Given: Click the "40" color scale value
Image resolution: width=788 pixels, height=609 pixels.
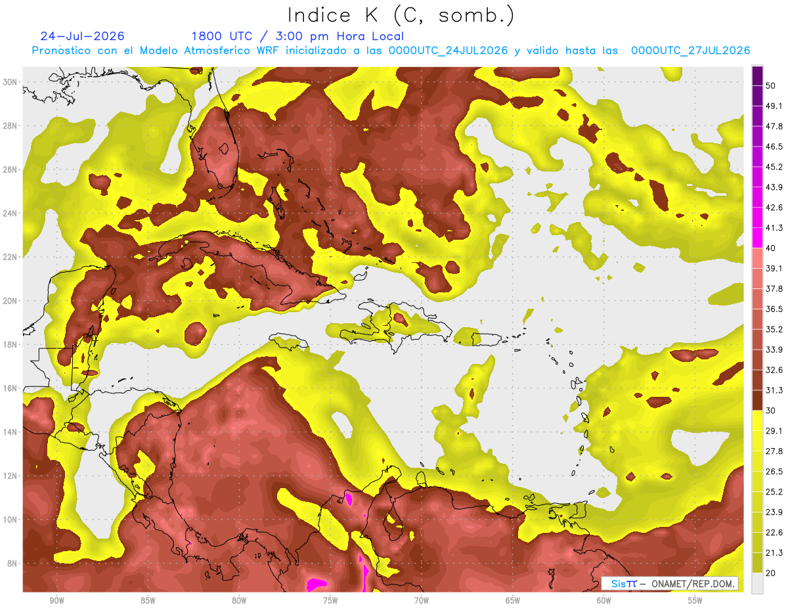Looking at the screenshot, I should click(772, 248).
